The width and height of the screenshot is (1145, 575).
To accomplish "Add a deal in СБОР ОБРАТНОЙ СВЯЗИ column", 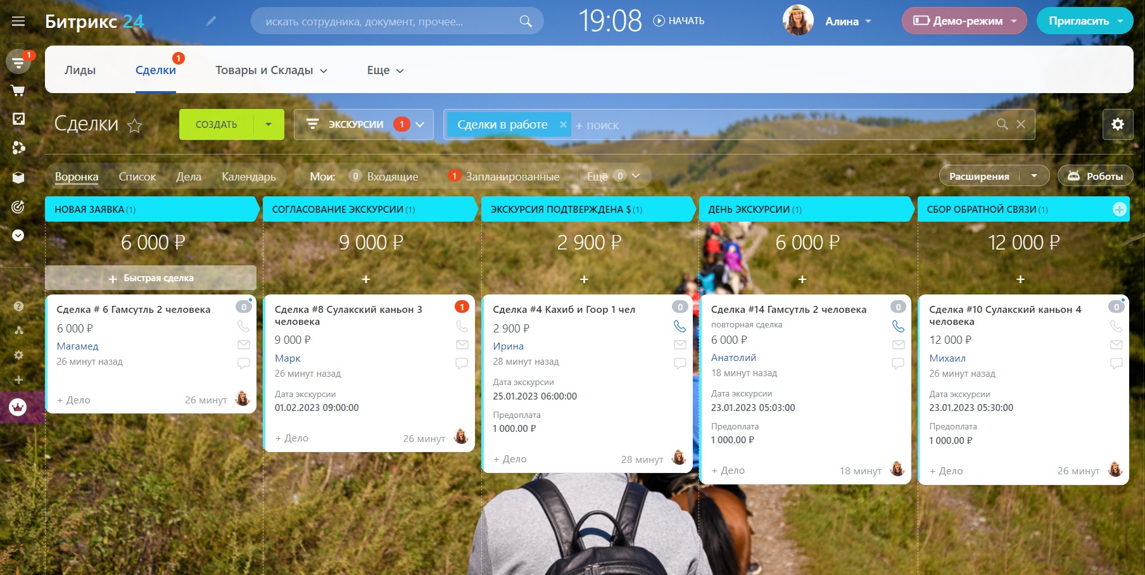I will point(1020,279).
